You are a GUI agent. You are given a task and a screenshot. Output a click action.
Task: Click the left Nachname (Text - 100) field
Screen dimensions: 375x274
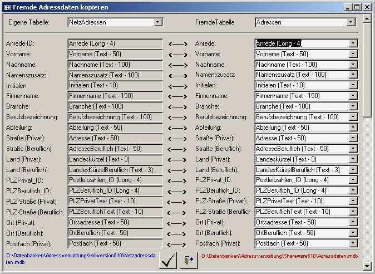coord(115,65)
